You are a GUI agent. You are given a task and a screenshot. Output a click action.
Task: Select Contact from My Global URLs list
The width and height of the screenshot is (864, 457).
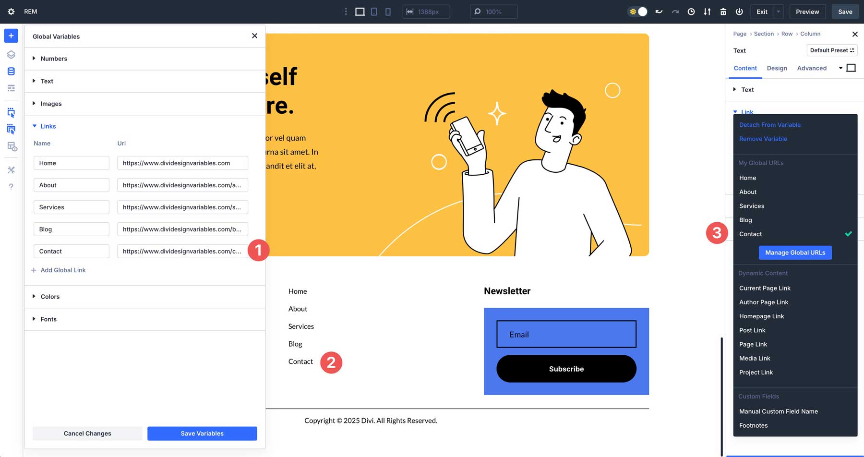[750, 234]
